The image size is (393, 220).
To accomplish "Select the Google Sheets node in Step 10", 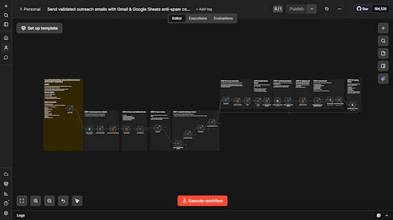I will click(353, 105).
